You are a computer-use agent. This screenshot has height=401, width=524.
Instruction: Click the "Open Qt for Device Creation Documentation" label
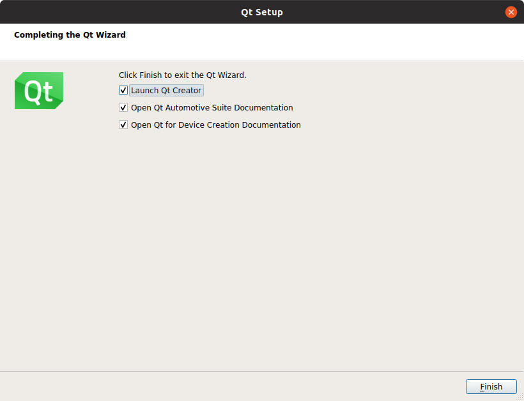(x=215, y=125)
